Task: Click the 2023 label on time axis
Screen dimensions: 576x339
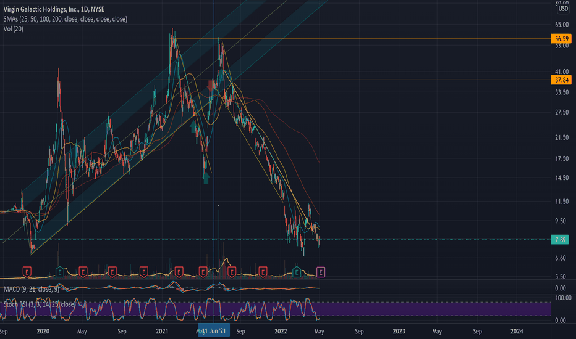Action: point(399,332)
